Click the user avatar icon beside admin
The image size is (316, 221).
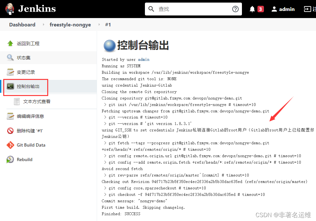(x=274, y=9)
